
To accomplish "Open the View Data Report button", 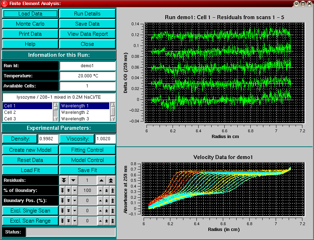I will 88,34.
